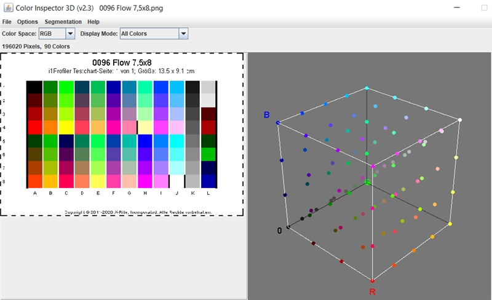Select the cyan point at cube's top corner
This screenshot has width=492, height=300.
367,89
